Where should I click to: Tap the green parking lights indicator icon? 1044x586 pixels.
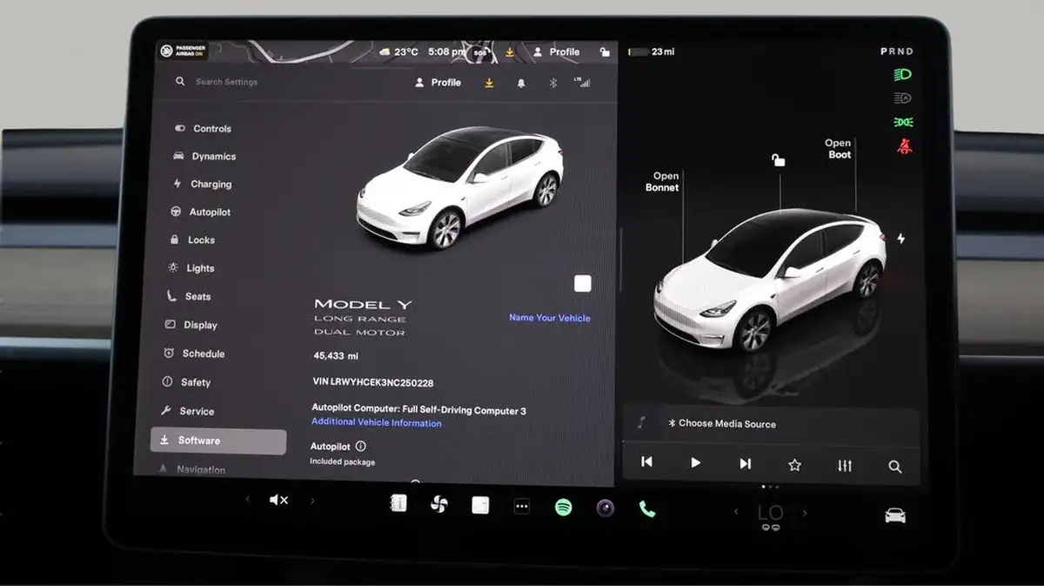point(903,123)
